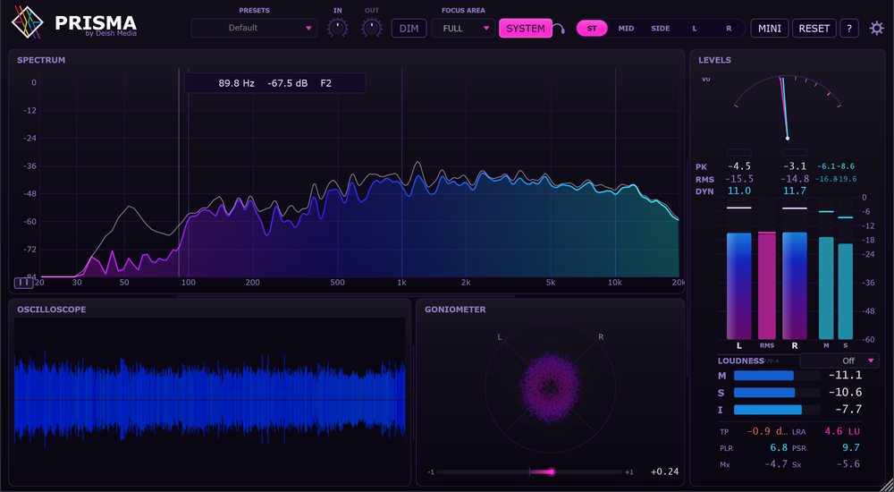
Task: Click the goniometer stereo scatter display
Action: coord(550,388)
